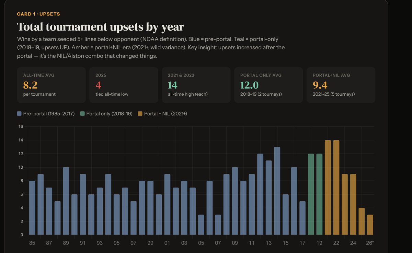Click the '2021 & 2022' card label
This screenshot has width=412, height=253.
[180, 75]
